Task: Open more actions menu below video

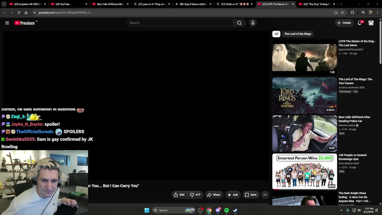Action: coord(265,195)
